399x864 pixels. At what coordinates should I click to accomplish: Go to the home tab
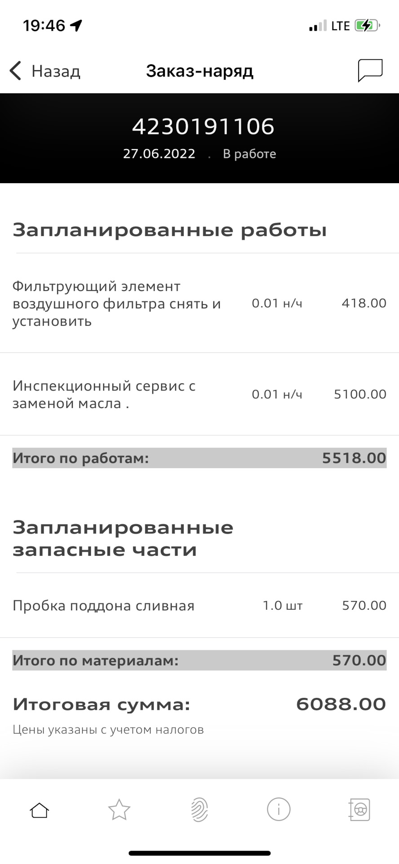pos(40,810)
